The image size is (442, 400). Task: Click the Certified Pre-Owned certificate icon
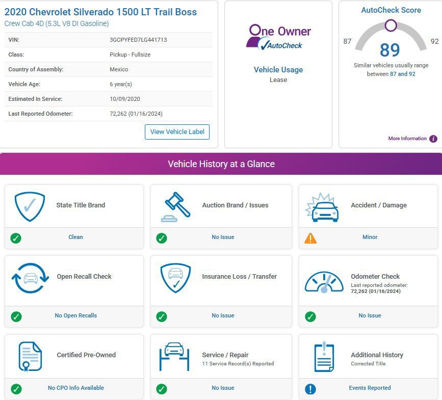pyautogui.click(x=30, y=356)
